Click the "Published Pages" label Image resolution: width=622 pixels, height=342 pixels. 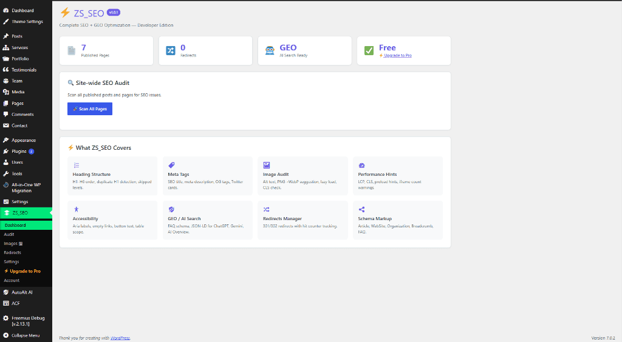(95, 55)
